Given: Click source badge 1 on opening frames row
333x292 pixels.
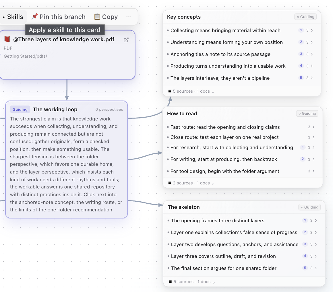Looking at the screenshot, I should 305,220.
